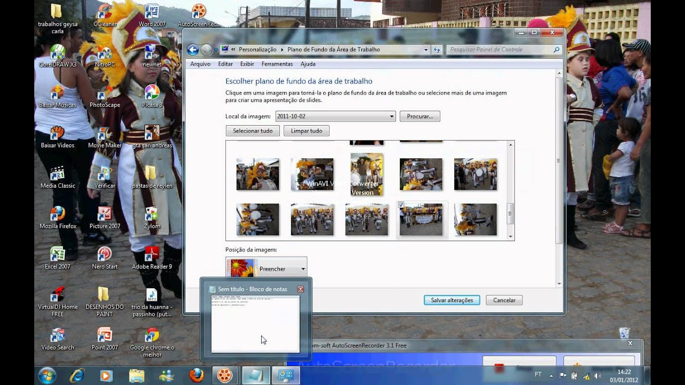Select the Adobe Reader 9 desktop icon
Image resolution: width=685 pixels, height=385 pixels.
152,258
